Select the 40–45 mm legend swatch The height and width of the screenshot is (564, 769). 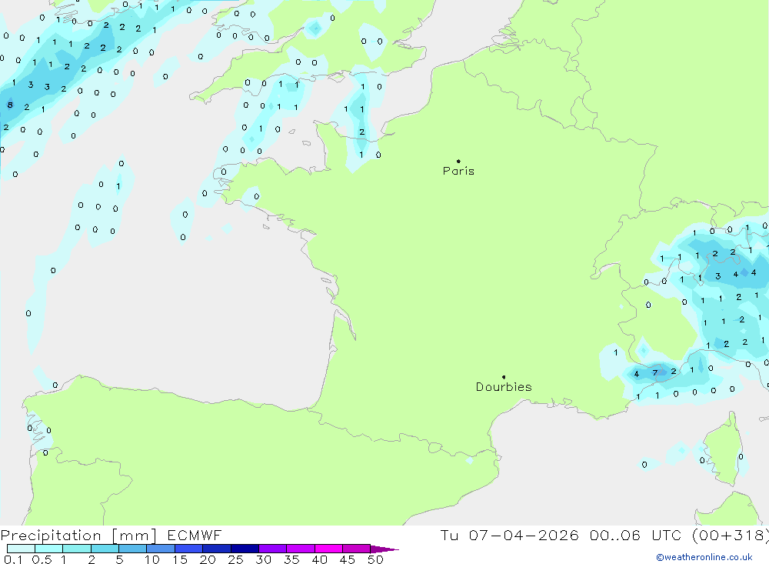pos(328,549)
